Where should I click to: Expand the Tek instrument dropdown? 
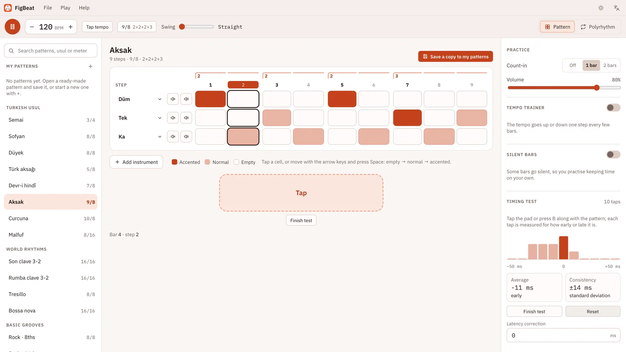[x=140, y=118]
